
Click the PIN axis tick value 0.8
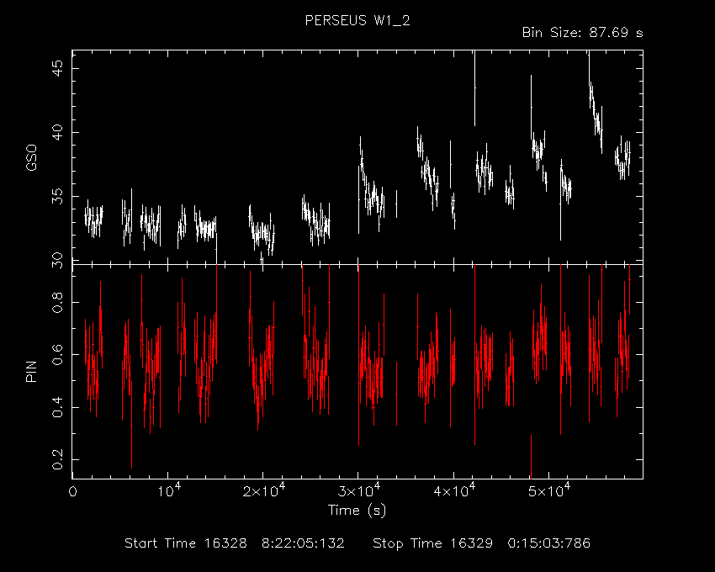pyautogui.click(x=58, y=302)
